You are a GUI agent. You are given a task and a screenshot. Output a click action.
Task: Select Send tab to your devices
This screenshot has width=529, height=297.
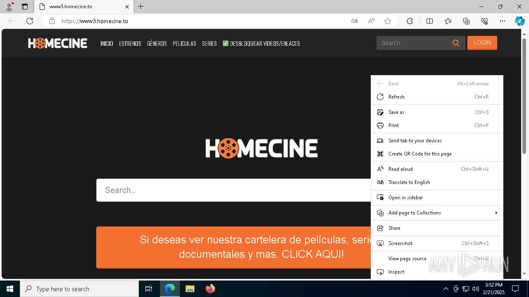coord(437,141)
